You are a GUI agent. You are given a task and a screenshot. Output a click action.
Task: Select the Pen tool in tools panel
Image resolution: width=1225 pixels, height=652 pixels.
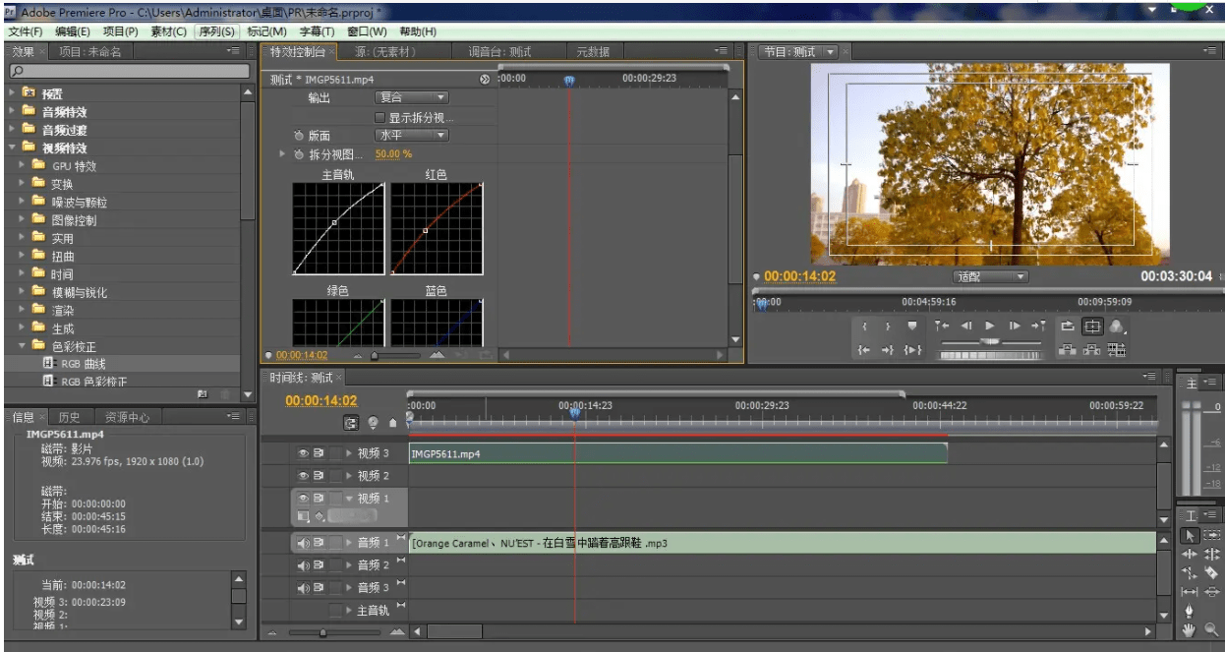point(1189,610)
